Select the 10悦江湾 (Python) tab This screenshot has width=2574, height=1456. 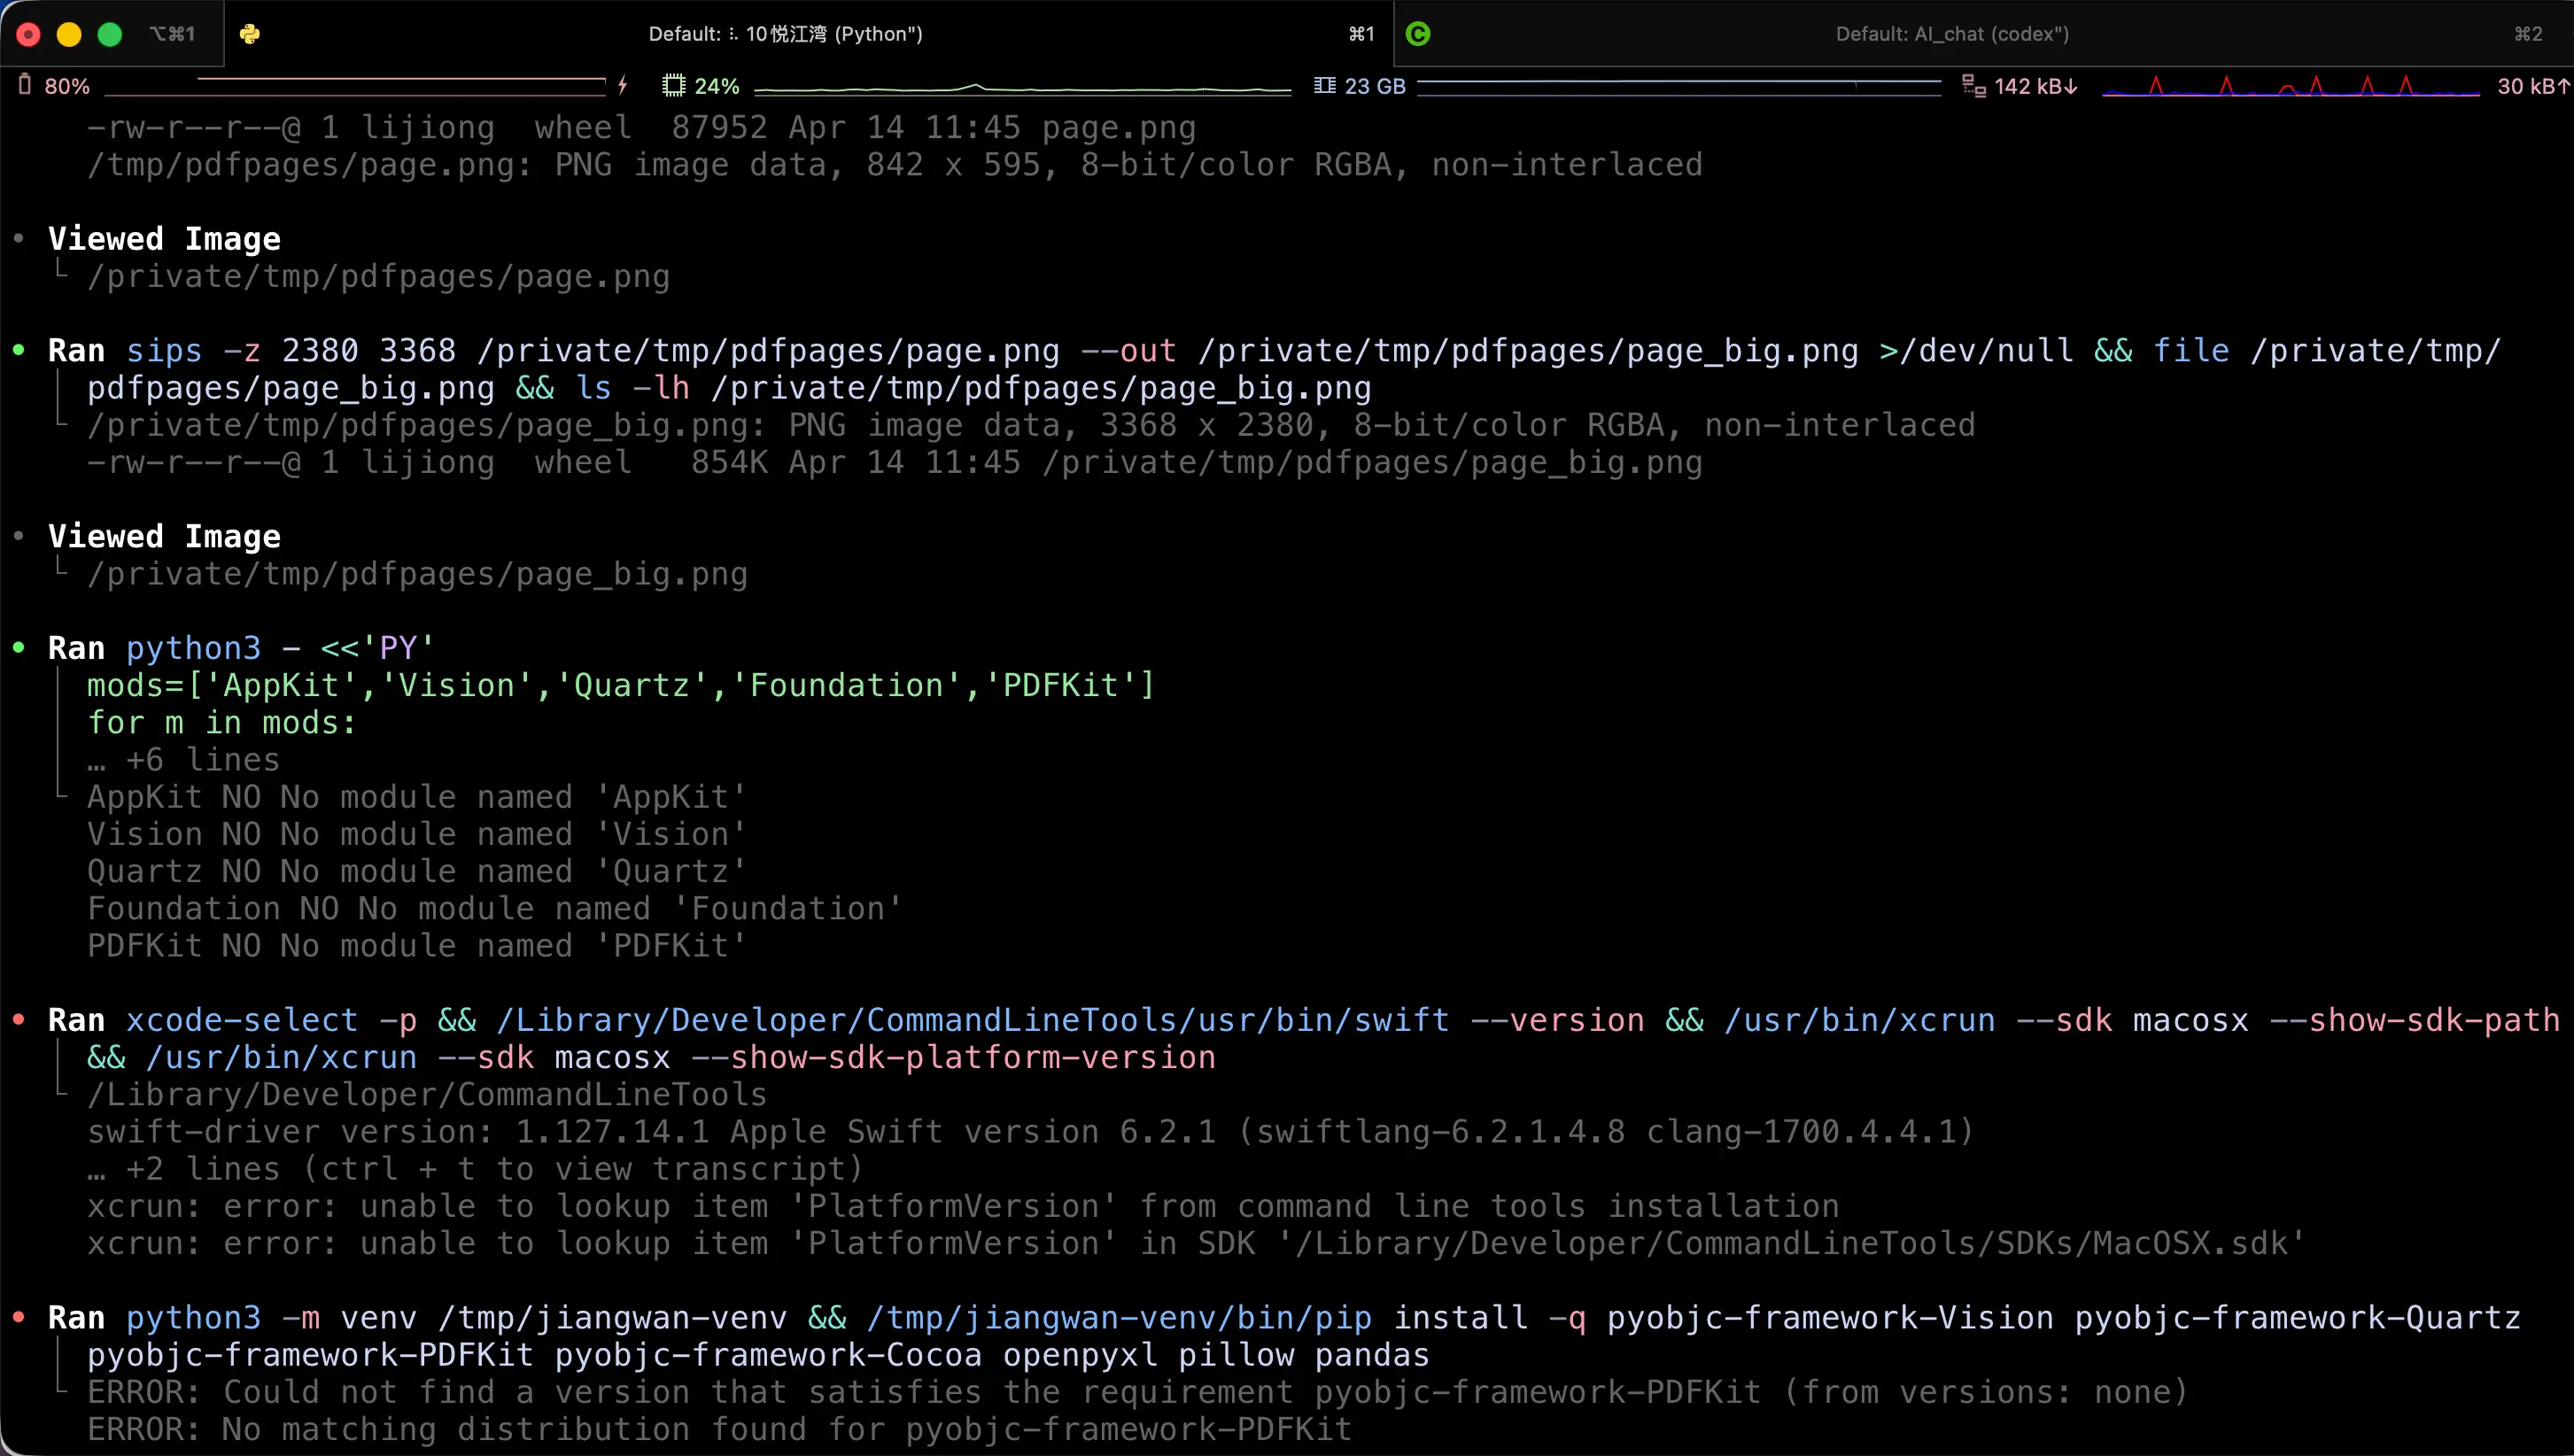click(x=785, y=34)
